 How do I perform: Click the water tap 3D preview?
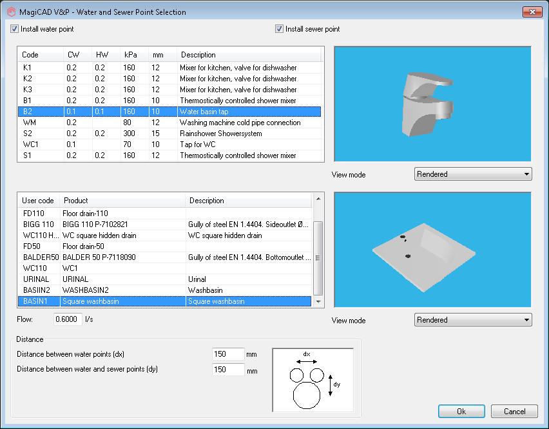coord(433,104)
